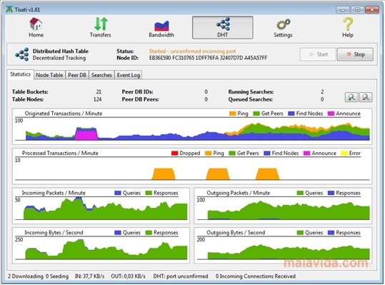The image size is (385, 285).
Task: Click 'IN: 37,7 KB/s' in the status bar
Action: 89,276
